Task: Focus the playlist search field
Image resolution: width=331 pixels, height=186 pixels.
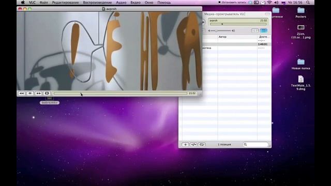Action: [x=255, y=145]
